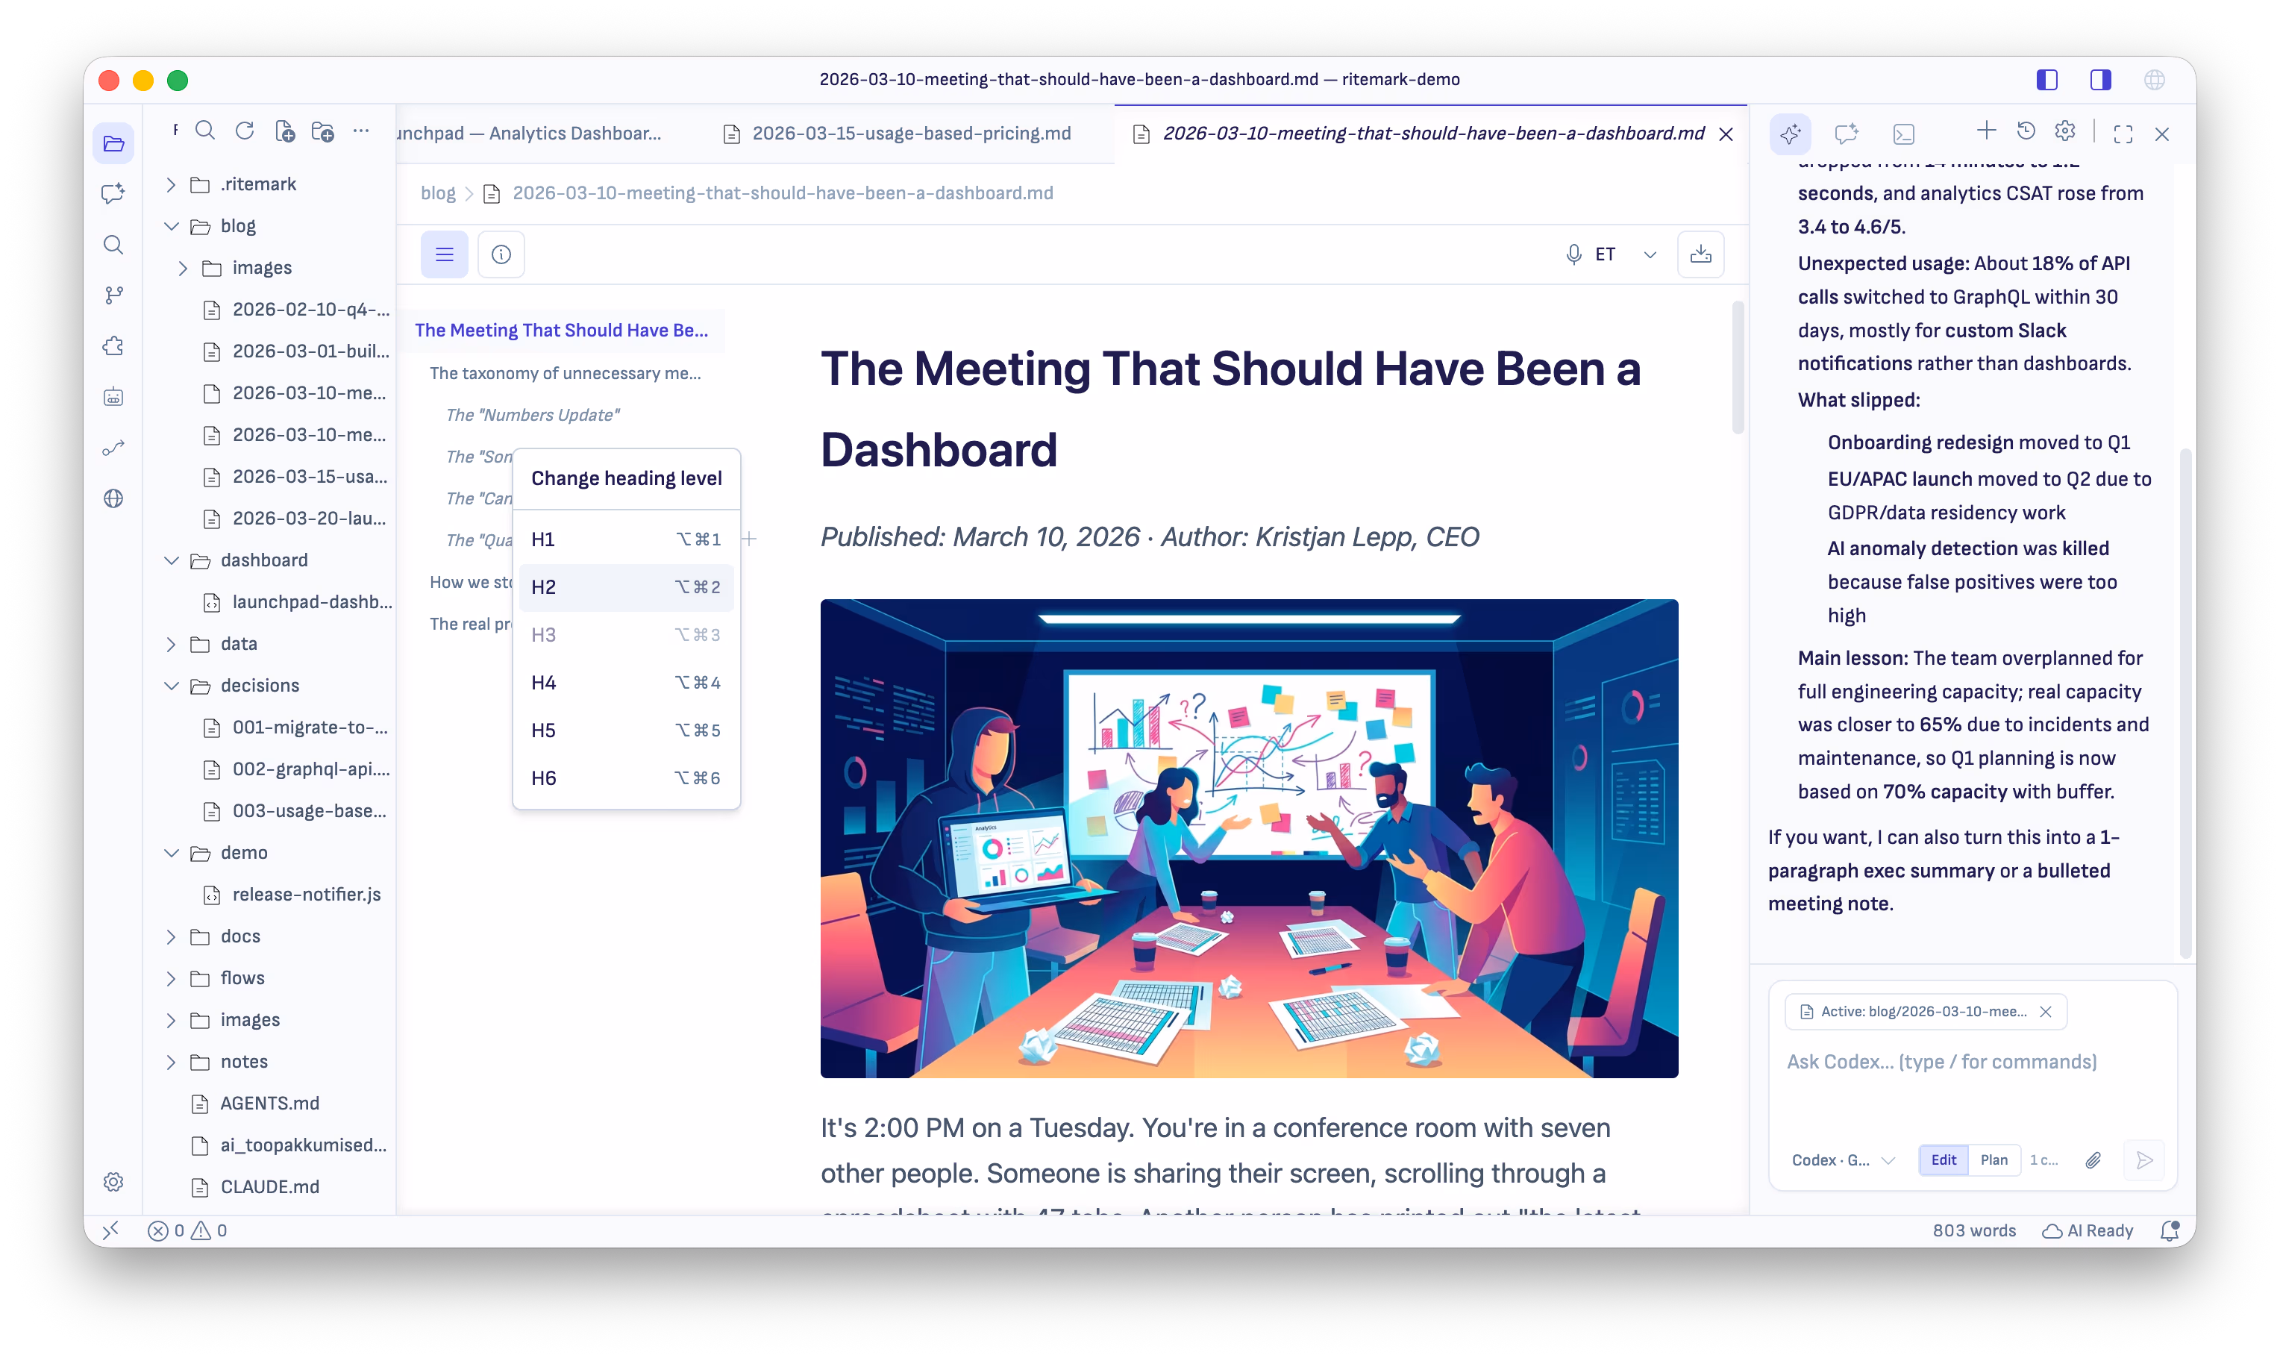This screenshot has width=2280, height=1358.
Task: Open explorer more actions ellipsis
Action: click(361, 131)
